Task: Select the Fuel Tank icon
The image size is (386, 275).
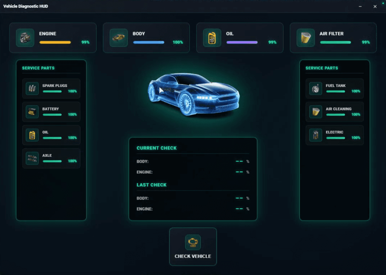Action: [x=316, y=88]
